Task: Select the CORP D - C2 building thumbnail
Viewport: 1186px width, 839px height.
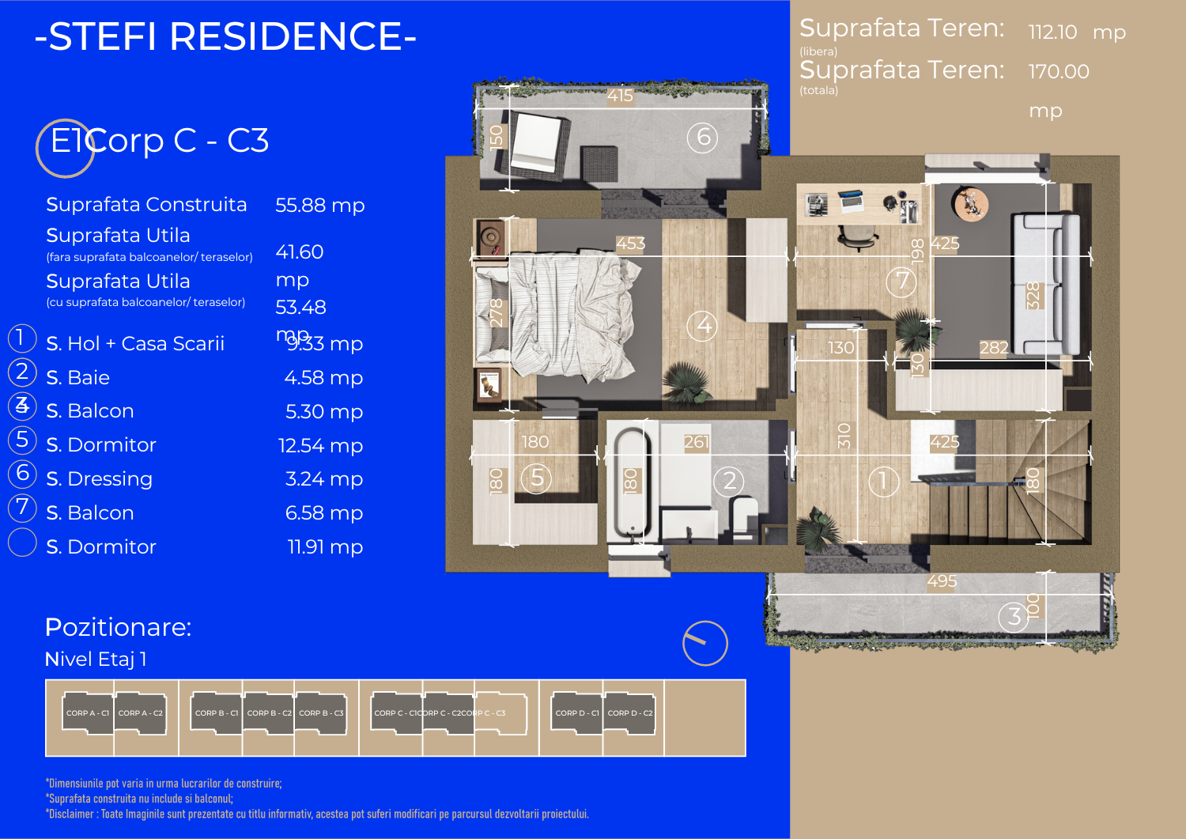Action: click(x=629, y=713)
